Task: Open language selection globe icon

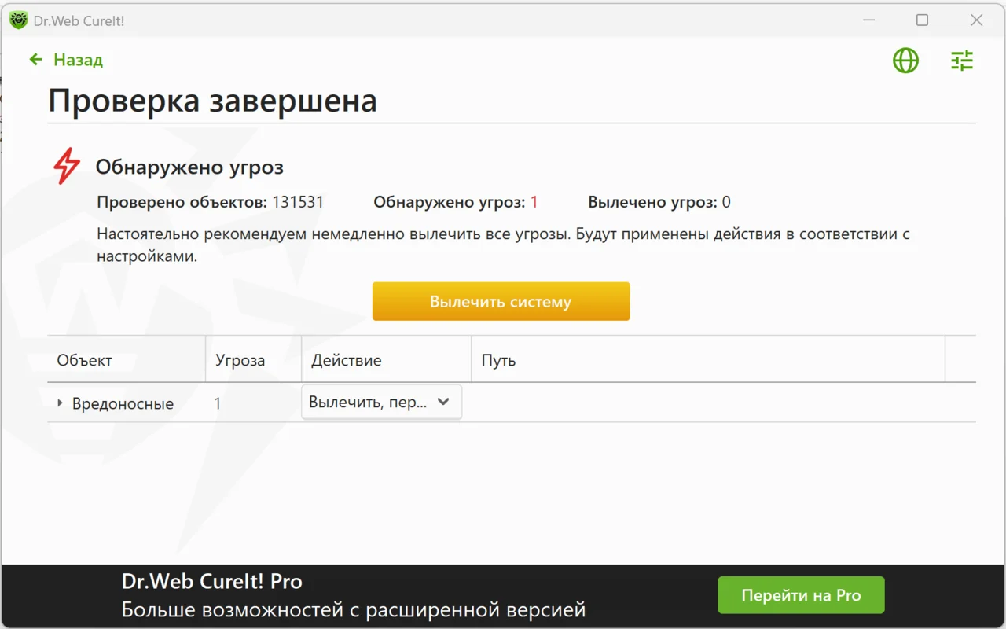Action: pos(905,61)
